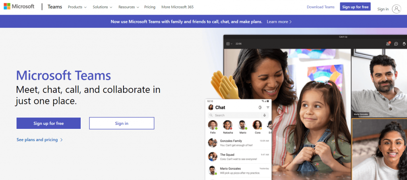The width and height of the screenshot is (407, 180).
Task: Click the 9:47 AM timestamp
Action: (265, 155)
